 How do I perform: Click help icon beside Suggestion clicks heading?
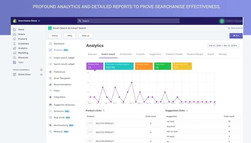pos(187,110)
